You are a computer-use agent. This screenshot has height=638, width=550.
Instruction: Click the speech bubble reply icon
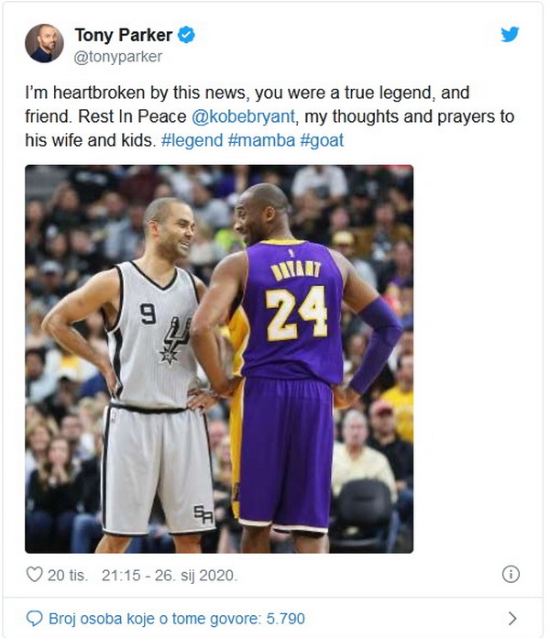[34, 619]
